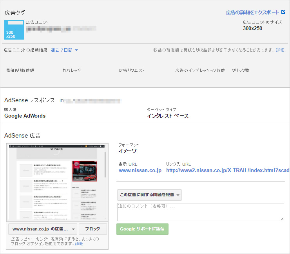Open the 過去7日間 date range dropdown
Screen dimensions: 290x254
point(64,50)
